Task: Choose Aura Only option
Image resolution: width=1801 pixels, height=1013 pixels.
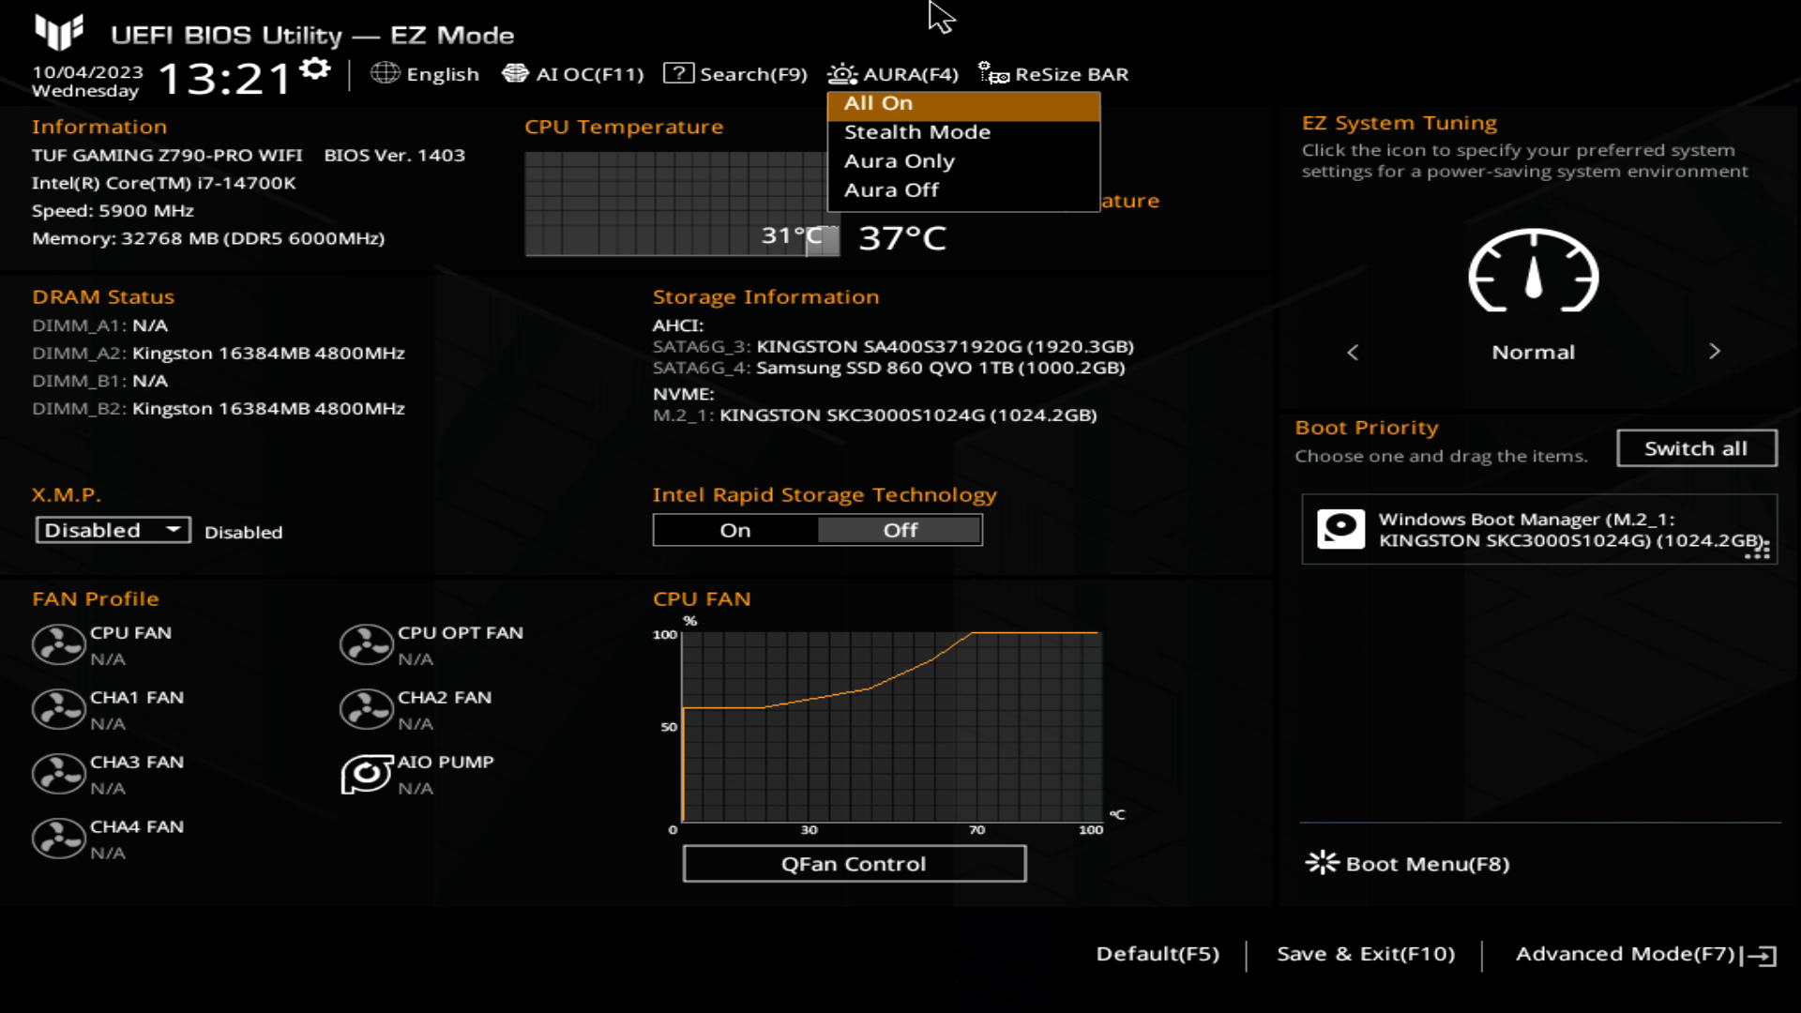Action: pyautogui.click(x=963, y=161)
